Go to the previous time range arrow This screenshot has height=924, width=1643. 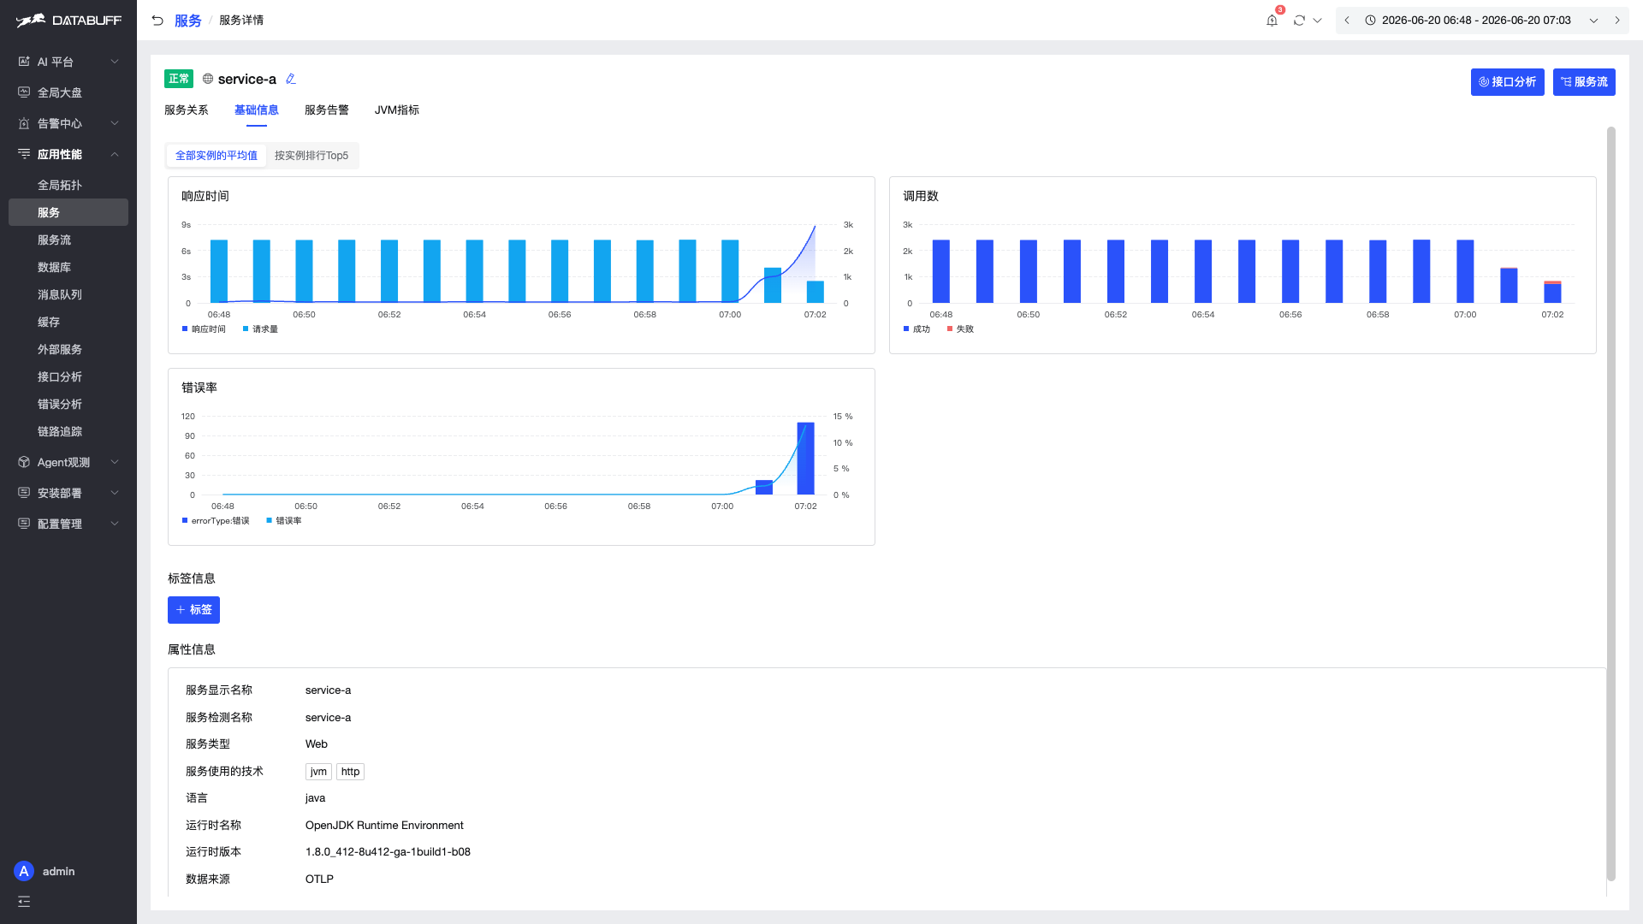pos(1347,21)
